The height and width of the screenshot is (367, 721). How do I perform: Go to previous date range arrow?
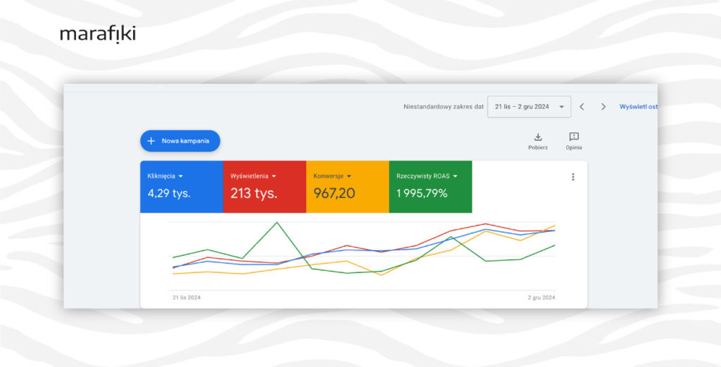tap(582, 107)
